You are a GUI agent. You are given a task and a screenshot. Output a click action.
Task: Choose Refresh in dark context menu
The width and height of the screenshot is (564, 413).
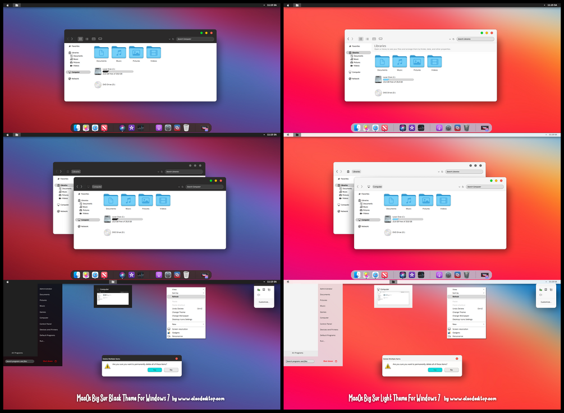pos(186,296)
